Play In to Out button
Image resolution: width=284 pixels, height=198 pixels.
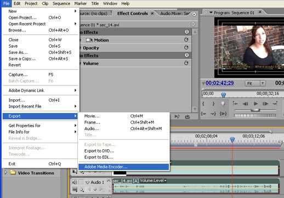tap(223, 114)
